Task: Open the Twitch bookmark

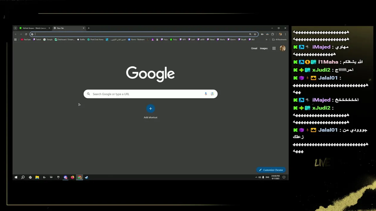Action: [37, 40]
